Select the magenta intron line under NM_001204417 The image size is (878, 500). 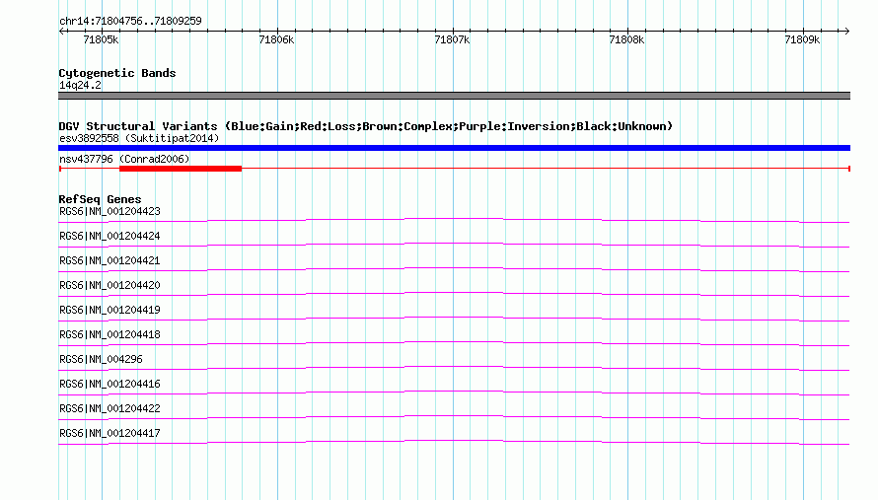(x=454, y=442)
